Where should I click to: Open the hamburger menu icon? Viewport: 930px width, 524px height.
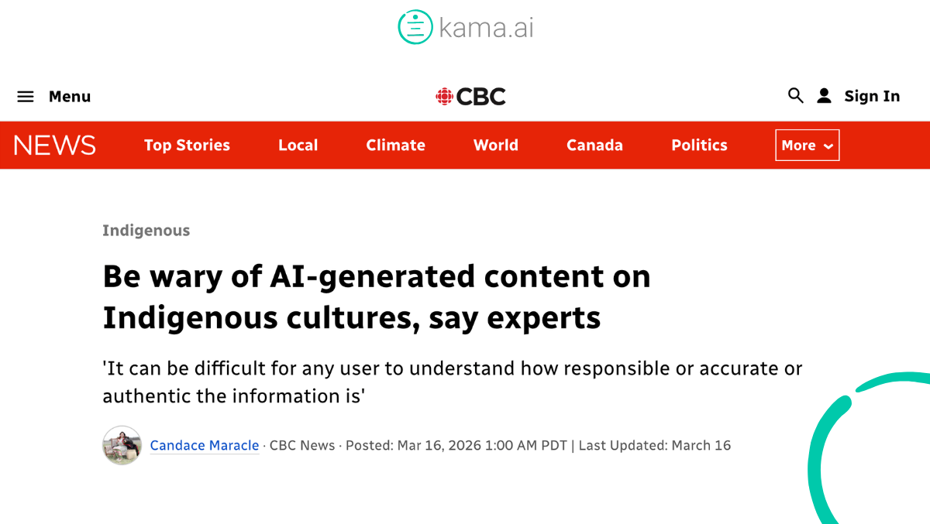(x=26, y=95)
